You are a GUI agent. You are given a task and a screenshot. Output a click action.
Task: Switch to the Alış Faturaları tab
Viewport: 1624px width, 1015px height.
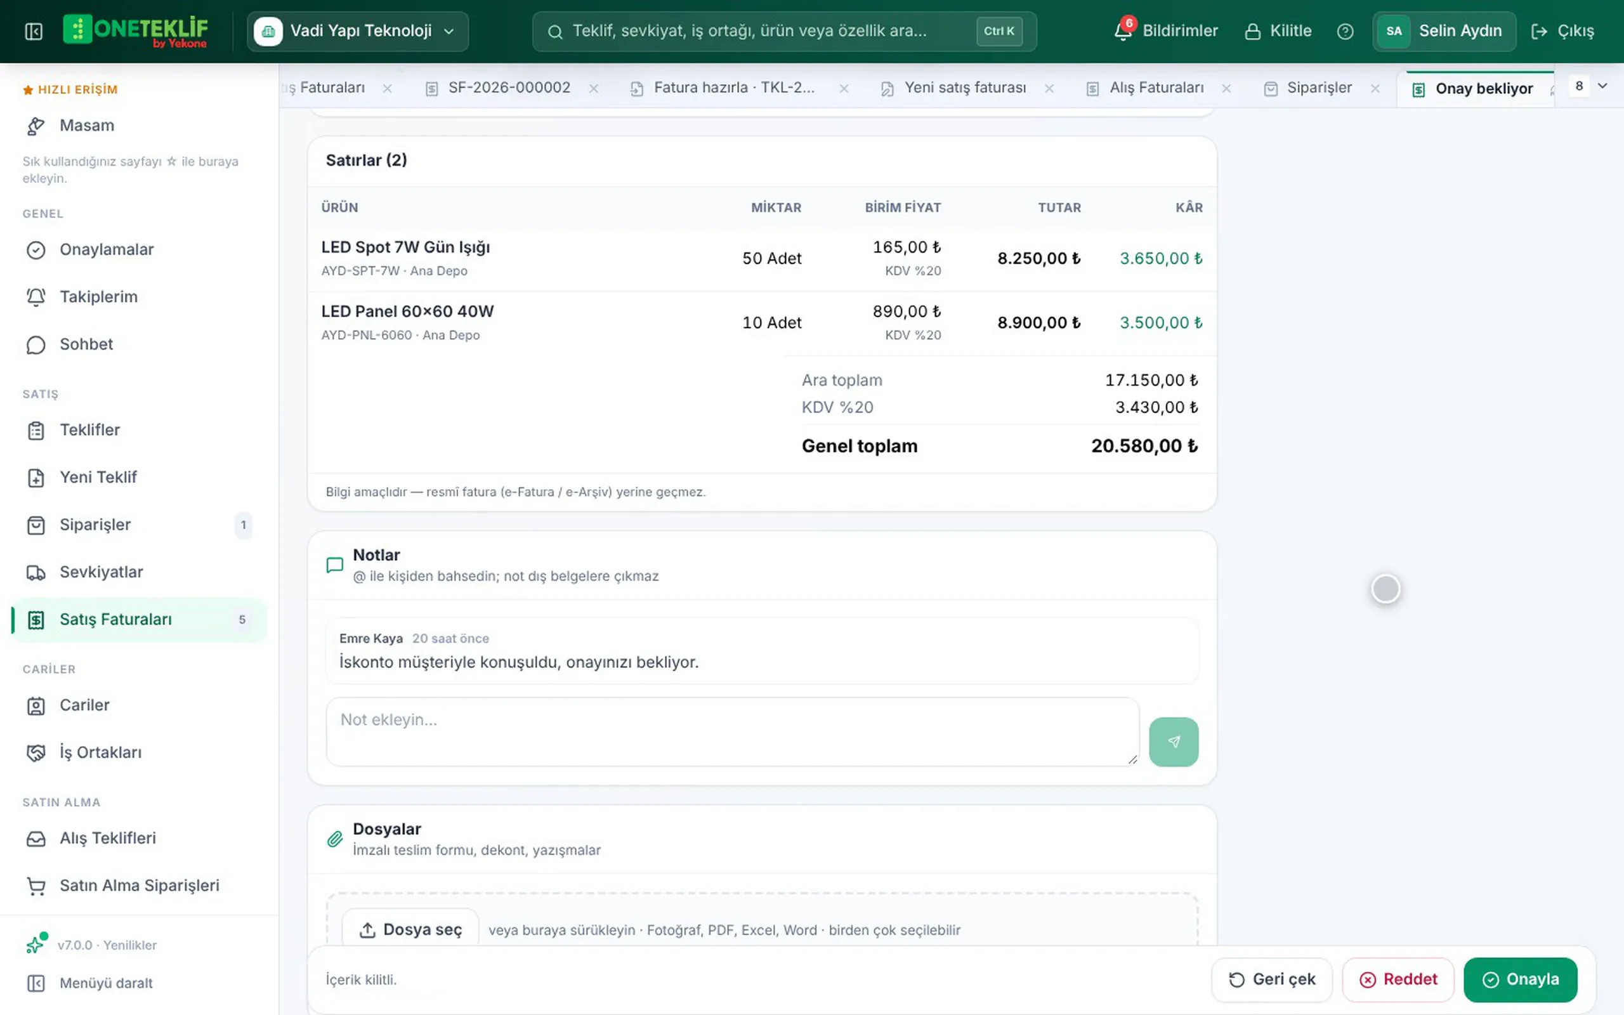(1156, 88)
